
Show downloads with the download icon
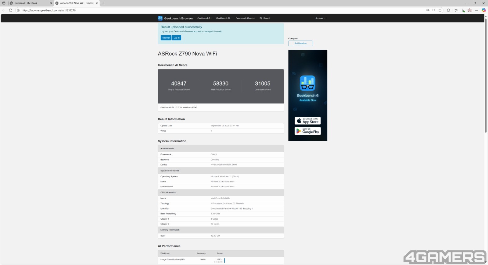coord(463,10)
